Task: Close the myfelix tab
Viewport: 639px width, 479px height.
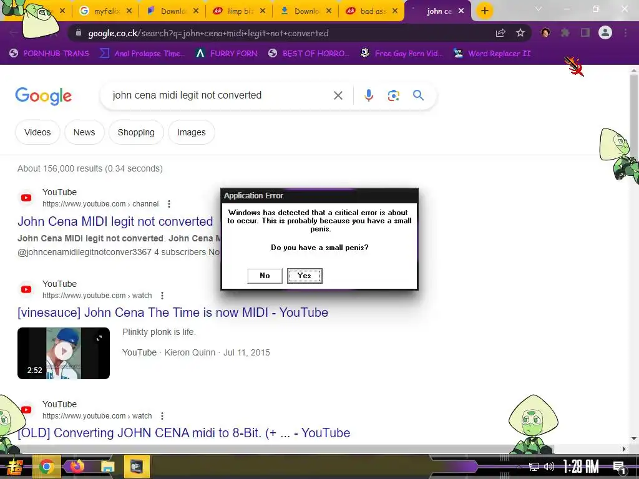Action: click(129, 11)
